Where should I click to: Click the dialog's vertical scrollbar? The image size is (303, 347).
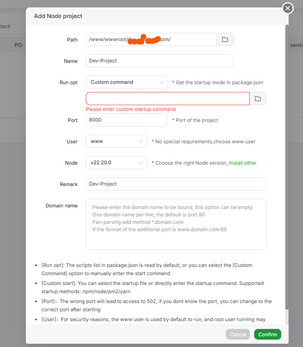[287, 164]
